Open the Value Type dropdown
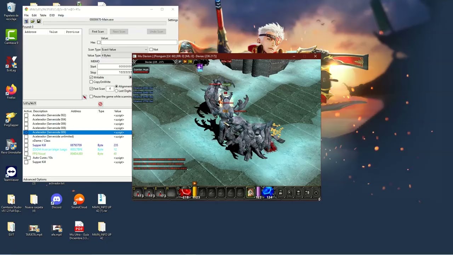 point(116,56)
